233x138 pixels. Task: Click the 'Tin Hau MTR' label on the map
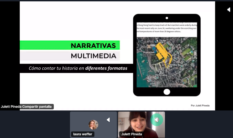click(x=162, y=41)
